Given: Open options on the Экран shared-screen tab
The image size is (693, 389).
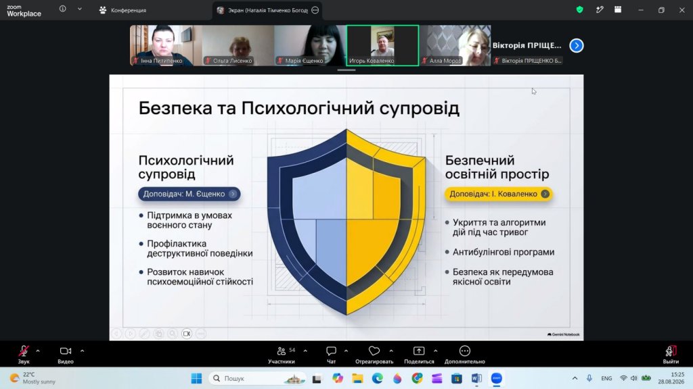Looking at the screenshot, I should pyautogui.click(x=315, y=10).
